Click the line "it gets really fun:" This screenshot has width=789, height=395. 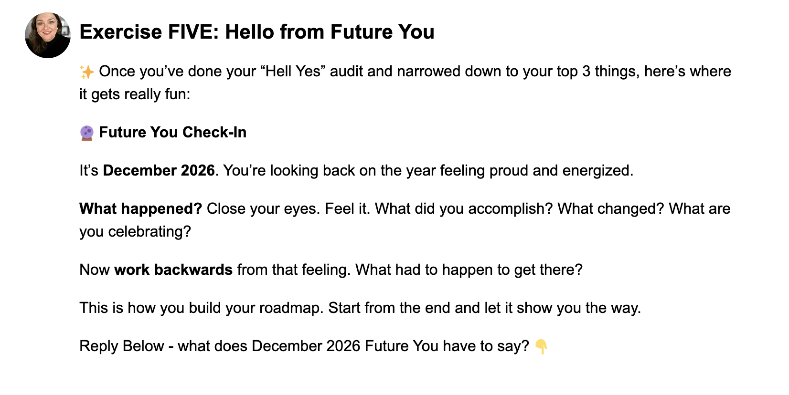tap(135, 94)
